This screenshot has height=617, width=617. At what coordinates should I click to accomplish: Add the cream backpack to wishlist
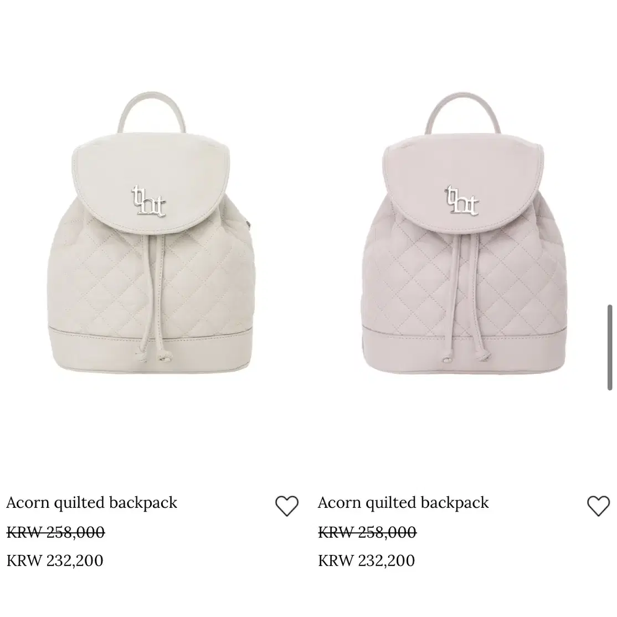(x=287, y=506)
